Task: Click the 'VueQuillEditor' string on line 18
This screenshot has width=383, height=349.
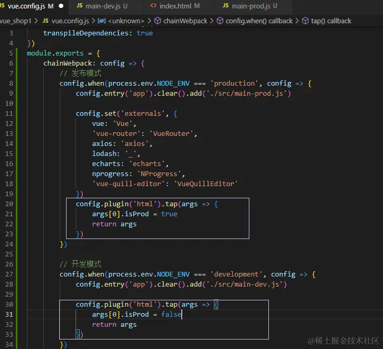Action: point(205,184)
